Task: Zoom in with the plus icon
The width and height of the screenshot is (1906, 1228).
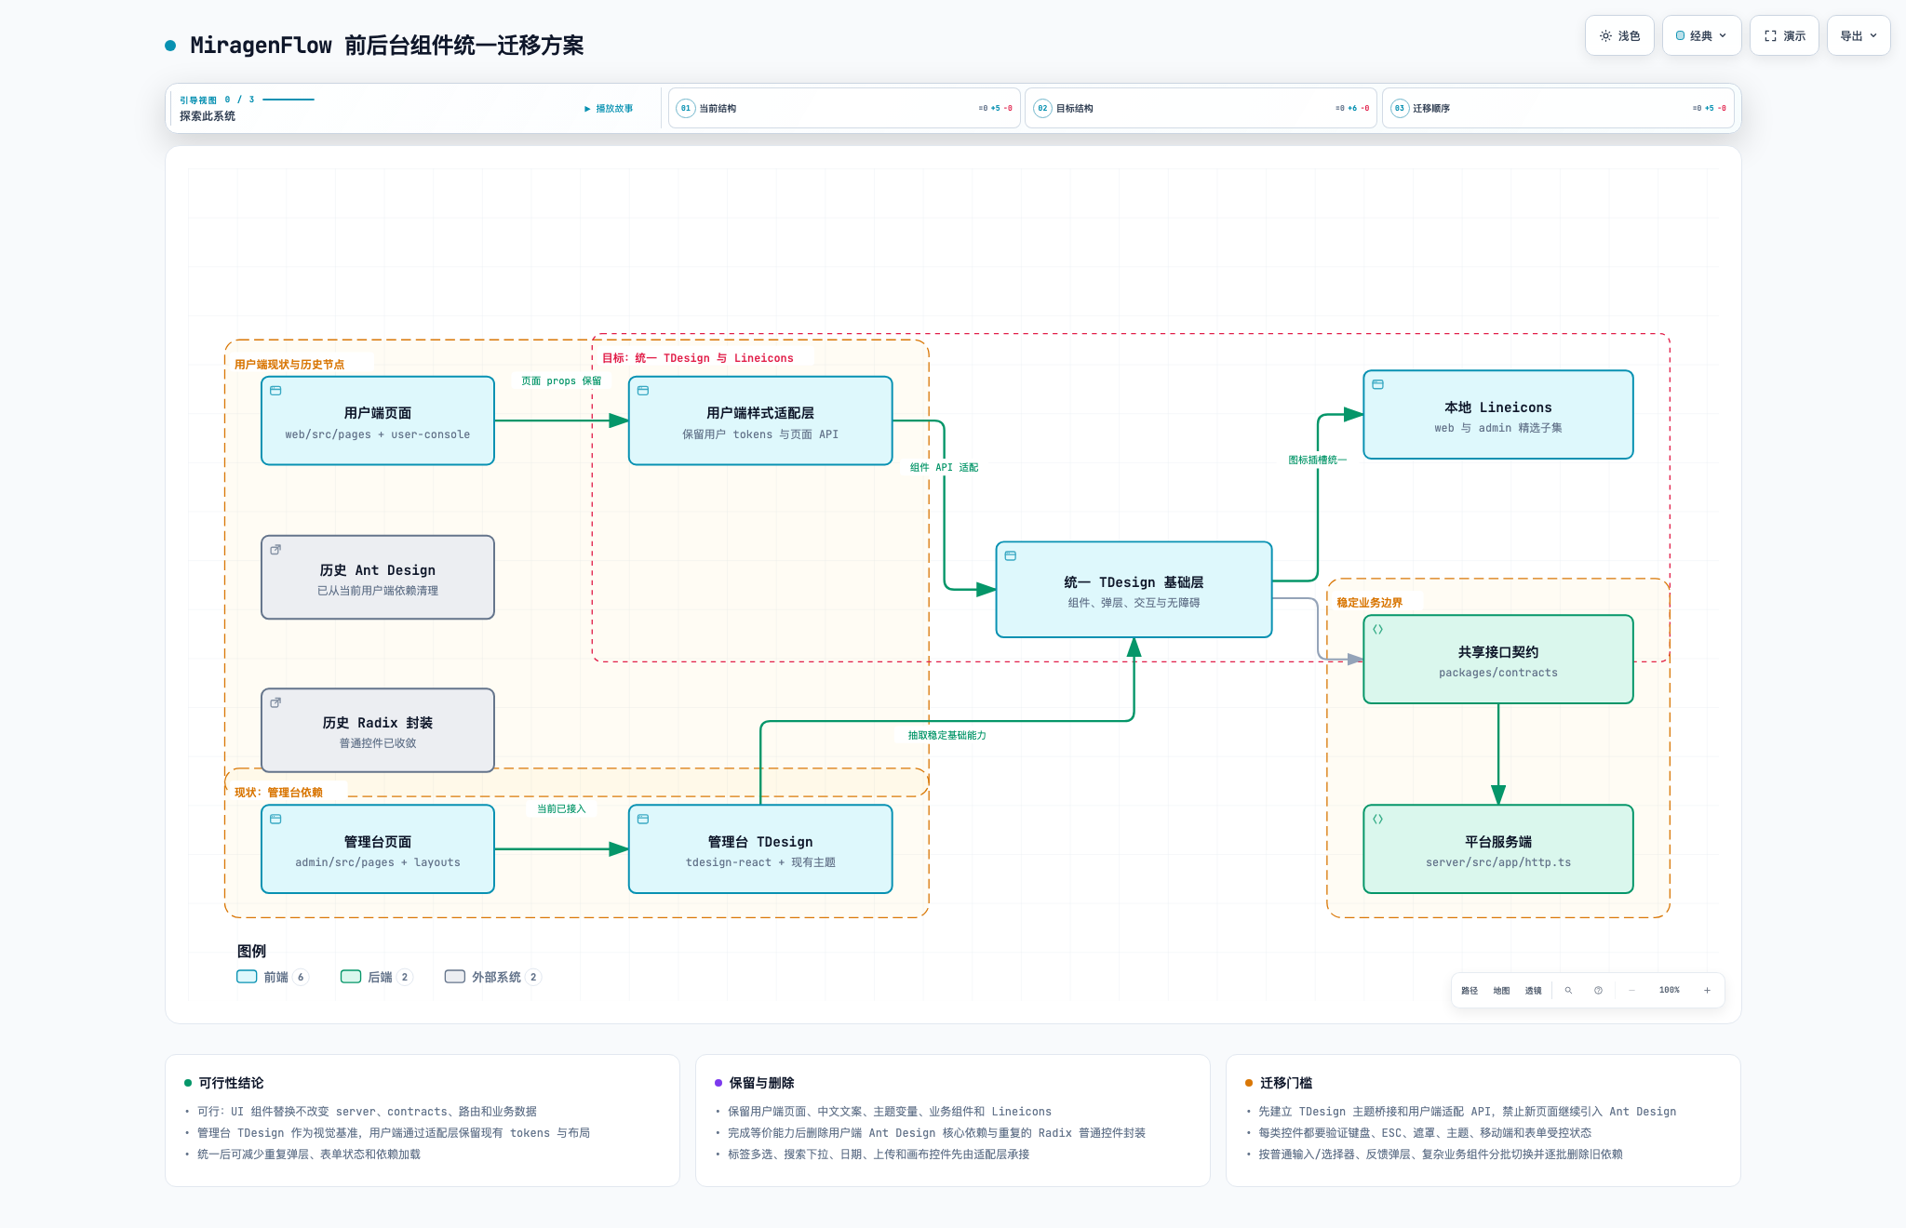Action: coord(1707,990)
